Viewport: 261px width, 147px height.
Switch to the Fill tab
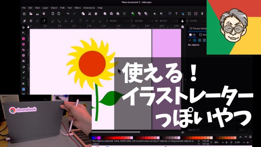[x=192, y=35]
